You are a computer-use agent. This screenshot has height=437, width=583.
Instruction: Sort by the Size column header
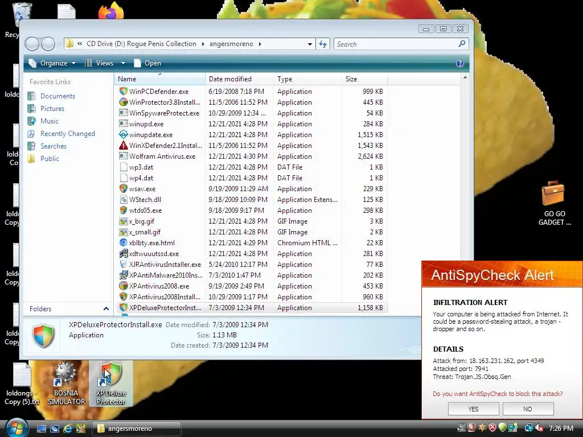click(365, 79)
